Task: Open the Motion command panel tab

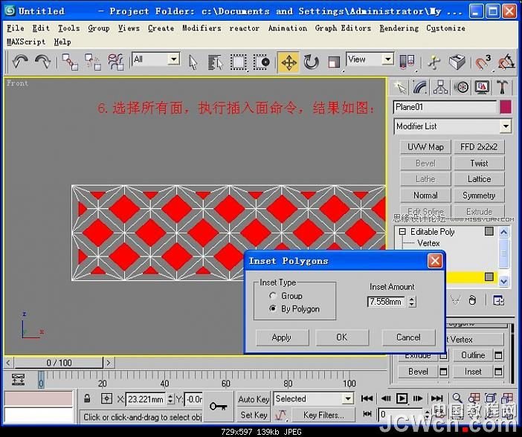Action: click(462, 88)
